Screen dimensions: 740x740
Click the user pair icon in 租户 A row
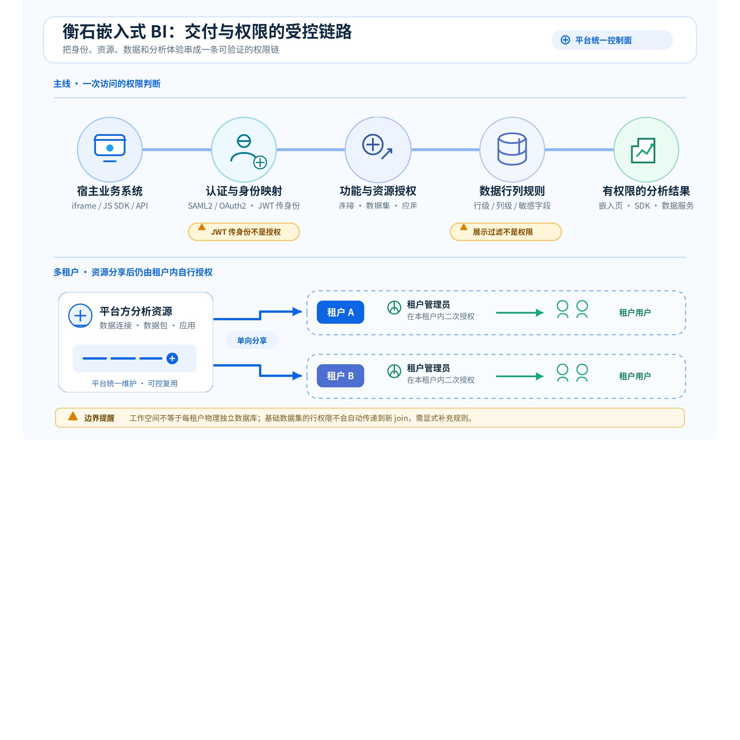click(572, 310)
